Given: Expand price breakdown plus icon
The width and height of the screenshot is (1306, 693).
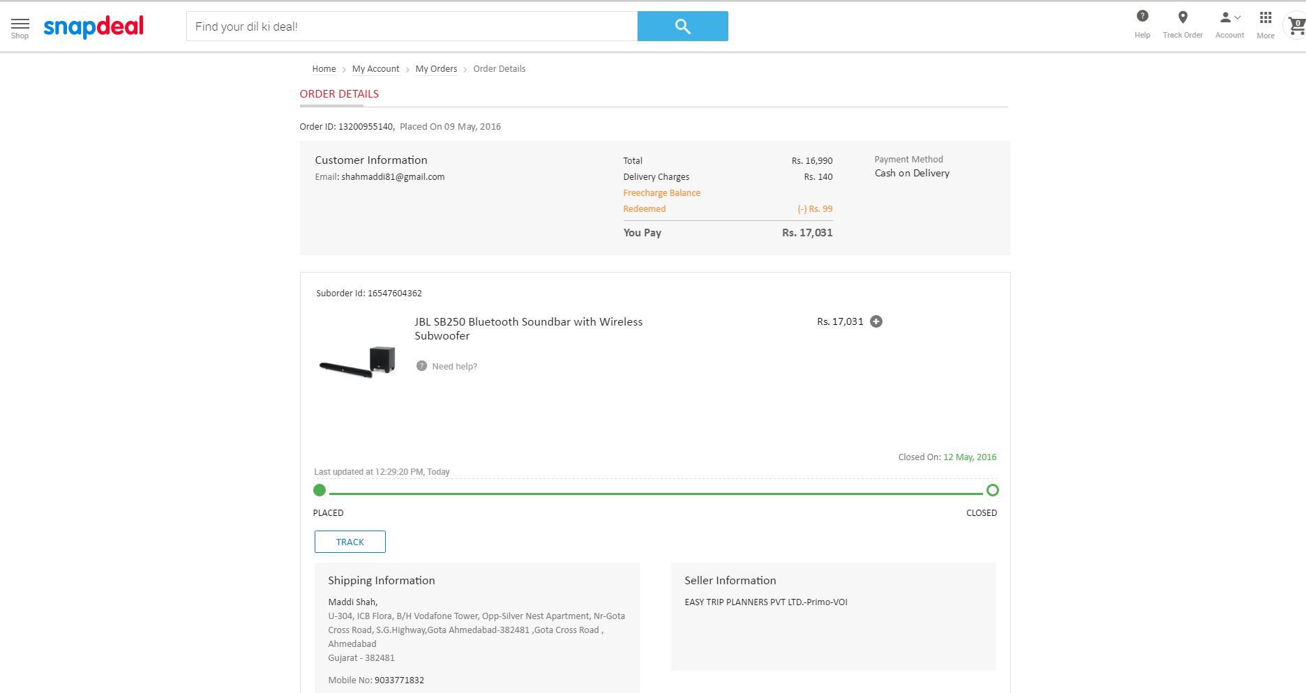Looking at the screenshot, I should click(x=876, y=321).
